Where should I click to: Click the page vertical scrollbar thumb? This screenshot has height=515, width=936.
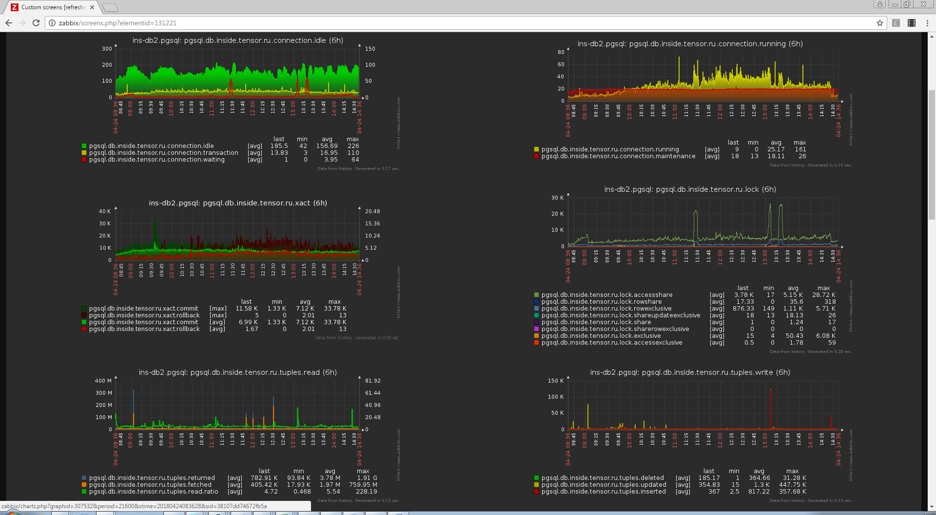(932, 155)
